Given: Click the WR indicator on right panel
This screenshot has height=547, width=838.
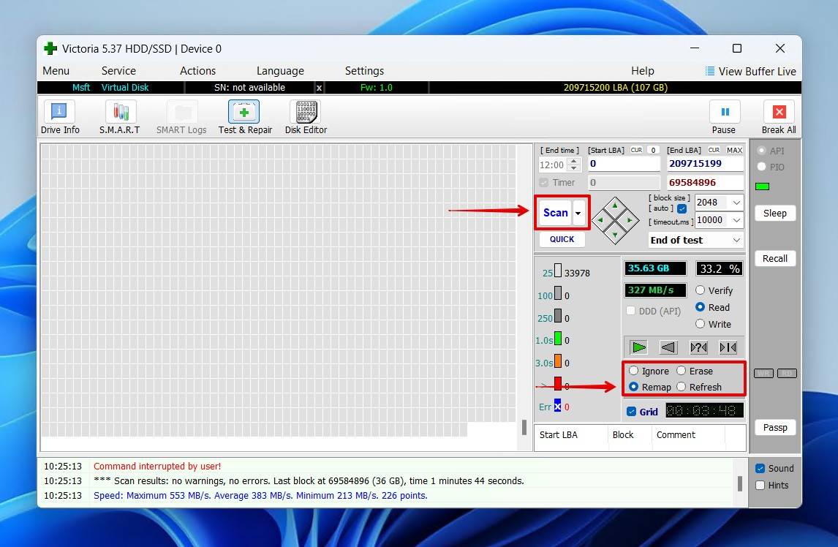Looking at the screenshot, I should coord(763,373).
